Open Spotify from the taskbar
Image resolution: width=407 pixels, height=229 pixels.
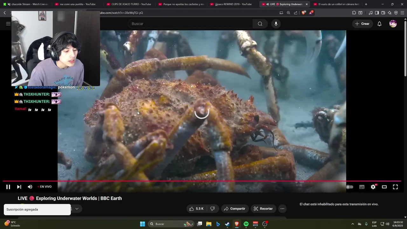246,224
